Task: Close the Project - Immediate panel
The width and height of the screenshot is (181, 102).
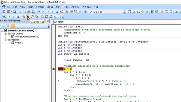Action: click(x=48, y=21)
